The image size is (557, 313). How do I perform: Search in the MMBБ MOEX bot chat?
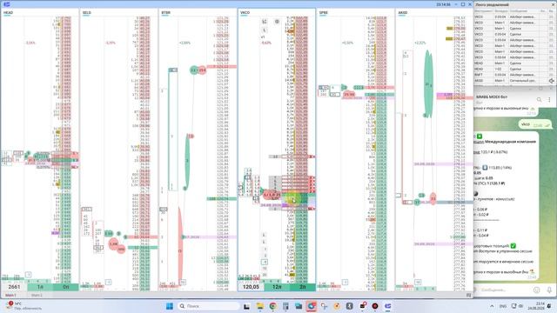(540, 100)
